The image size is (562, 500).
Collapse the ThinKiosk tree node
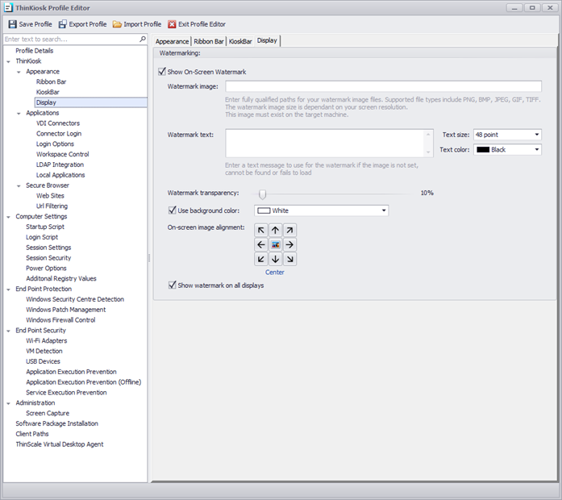click(x=8, y=61)
